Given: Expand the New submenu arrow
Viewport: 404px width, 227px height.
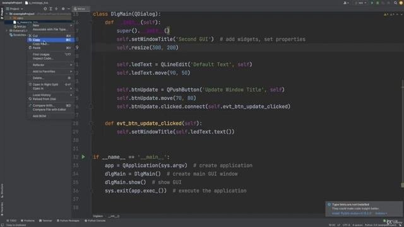Looking at the screenshot, I should 71,25.
